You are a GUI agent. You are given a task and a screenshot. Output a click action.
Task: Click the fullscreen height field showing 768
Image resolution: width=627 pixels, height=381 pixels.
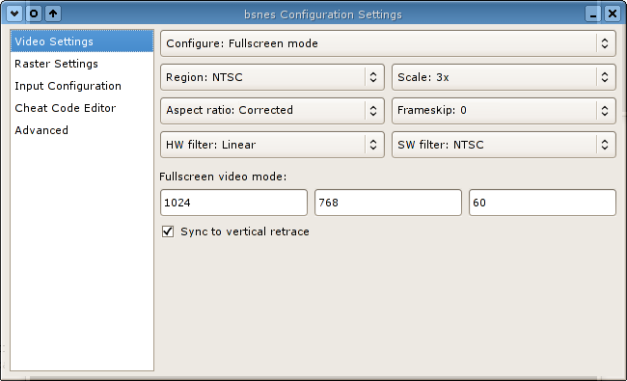click(x=389, y=203)
